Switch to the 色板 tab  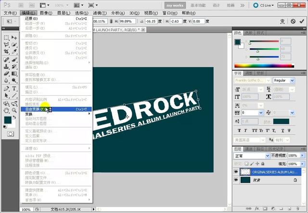(x=249, y=33)
